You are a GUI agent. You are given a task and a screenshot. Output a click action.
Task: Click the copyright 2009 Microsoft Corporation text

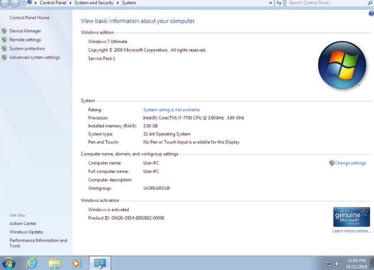(x=147, y=50)
